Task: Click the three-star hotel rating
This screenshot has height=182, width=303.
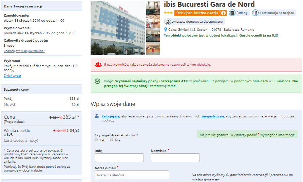Action: coord(168,13)
